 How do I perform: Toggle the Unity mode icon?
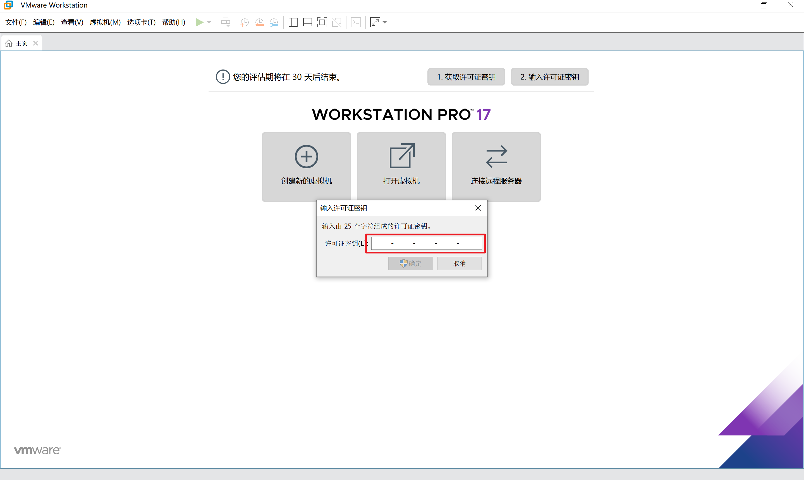336,22
